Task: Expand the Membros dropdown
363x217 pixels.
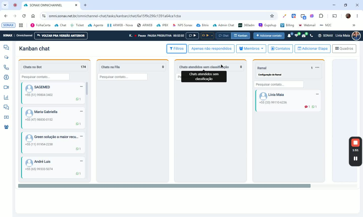Action: pos(251,48)
